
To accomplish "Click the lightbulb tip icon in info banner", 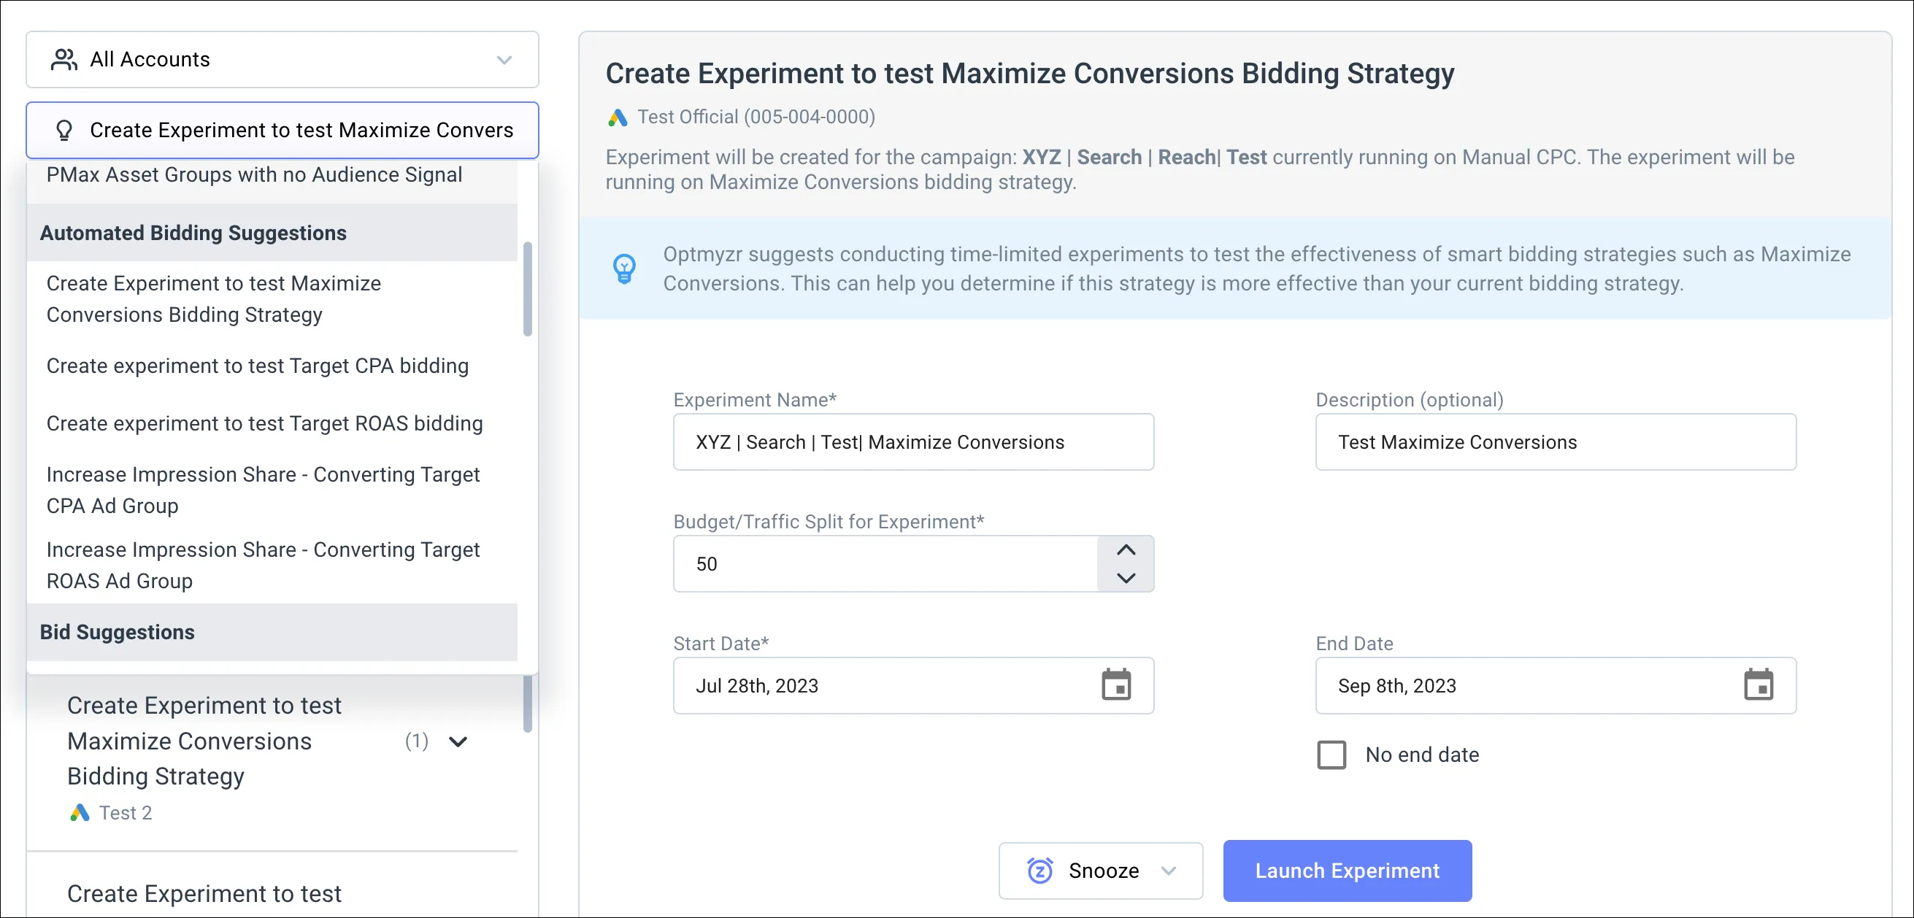I will tap(624, 269).
